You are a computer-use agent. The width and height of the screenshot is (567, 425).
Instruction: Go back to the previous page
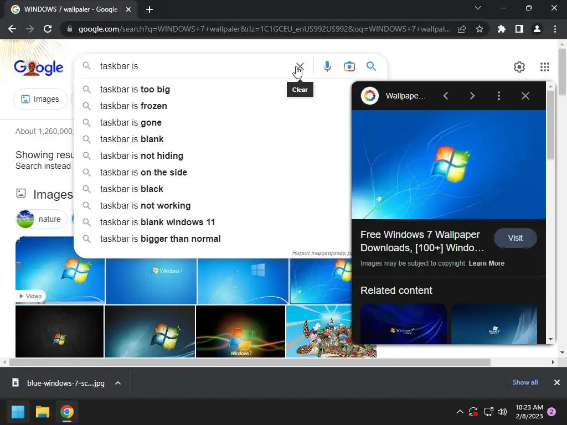(12, 29)
